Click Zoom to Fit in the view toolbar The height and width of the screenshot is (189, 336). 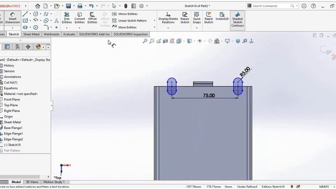click(145, 41)
